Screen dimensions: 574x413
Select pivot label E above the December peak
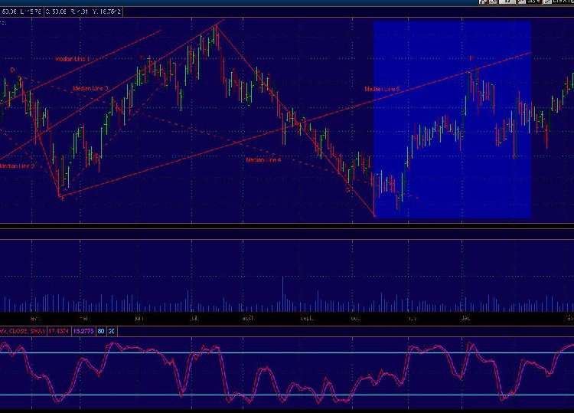pos(471,58)
